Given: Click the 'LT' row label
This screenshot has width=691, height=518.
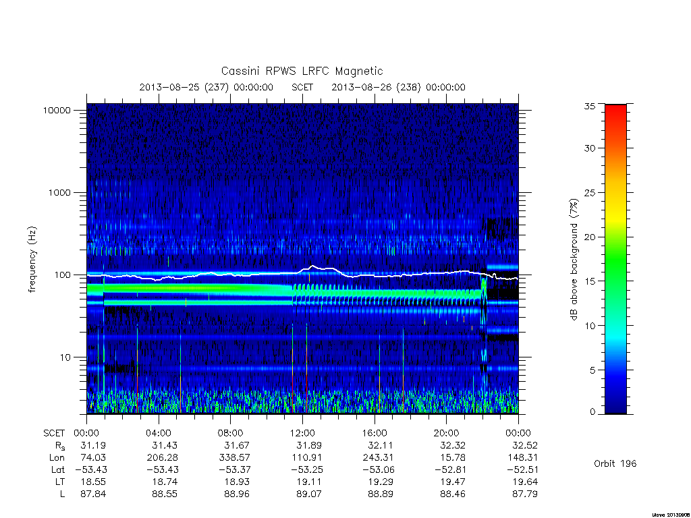Looking at the screenshot, I should (x=60, y=482).
